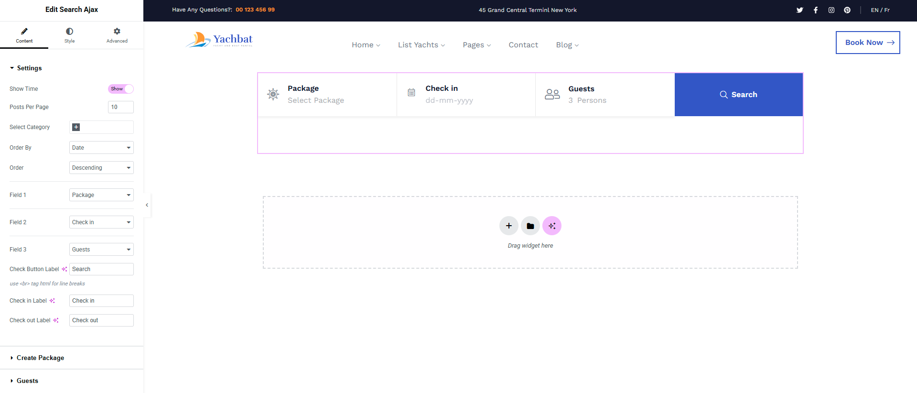Open Select Package in search form
The height and width of the screenshot is (393, 917).
click(316, 100)
